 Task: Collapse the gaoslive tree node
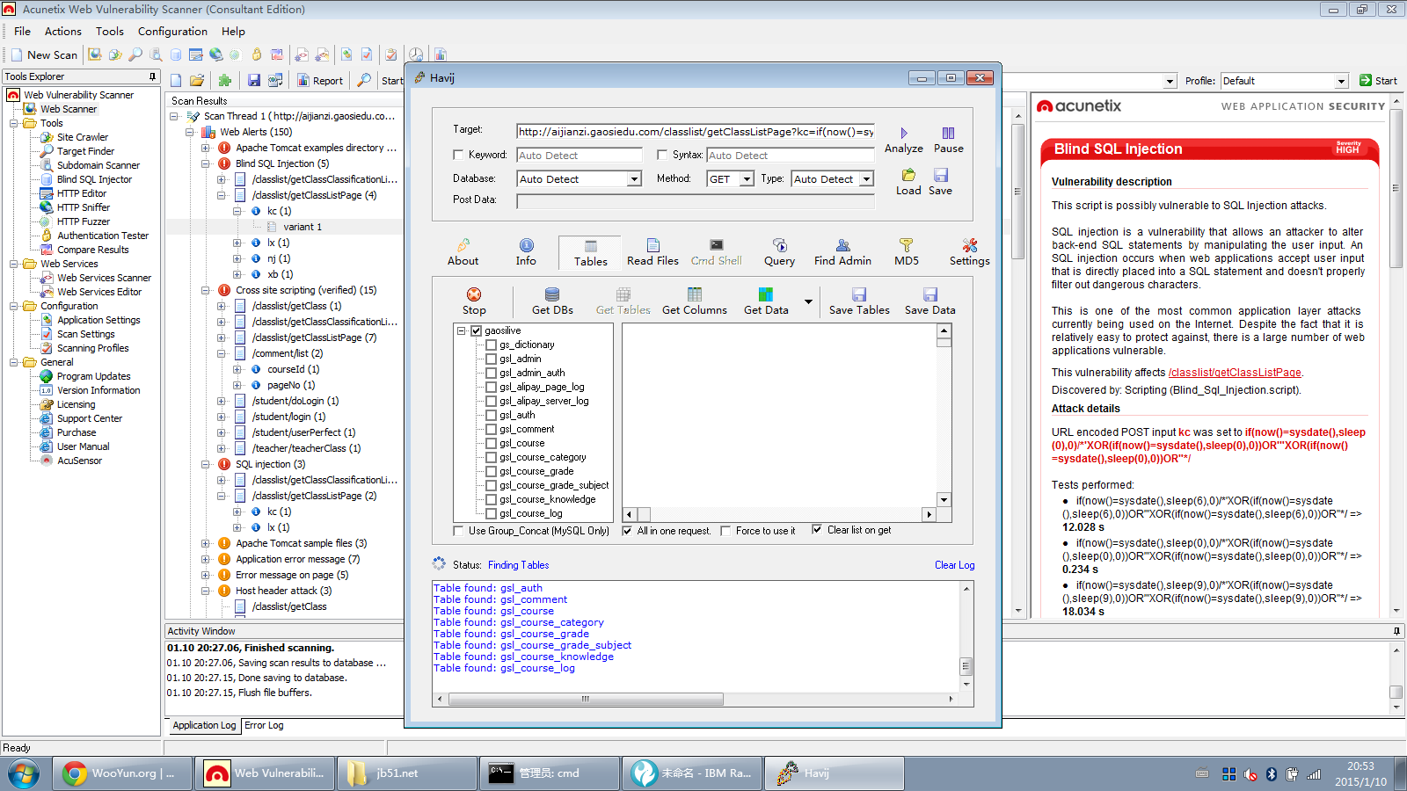[x=461, y=330]
